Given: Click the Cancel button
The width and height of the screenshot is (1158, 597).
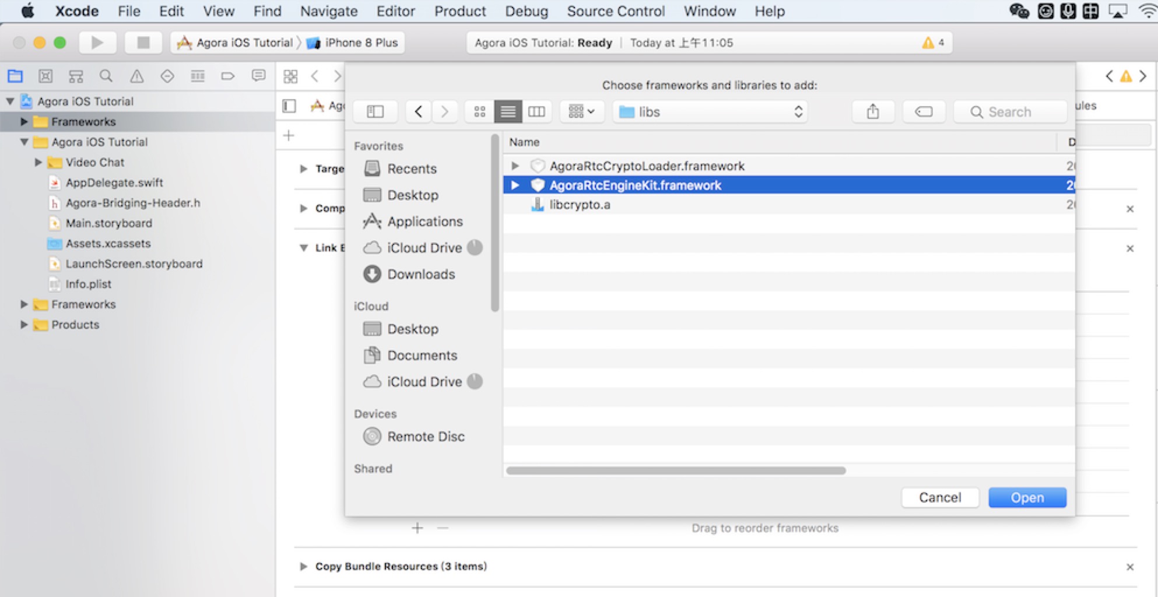Looking at the screenshot, I should 940,497.
